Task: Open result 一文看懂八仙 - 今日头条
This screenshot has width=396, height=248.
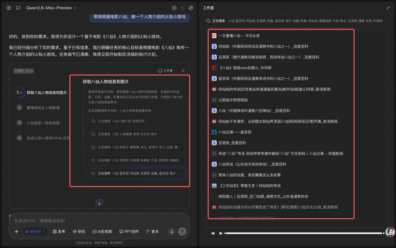Action: click(x=239, y=36)
